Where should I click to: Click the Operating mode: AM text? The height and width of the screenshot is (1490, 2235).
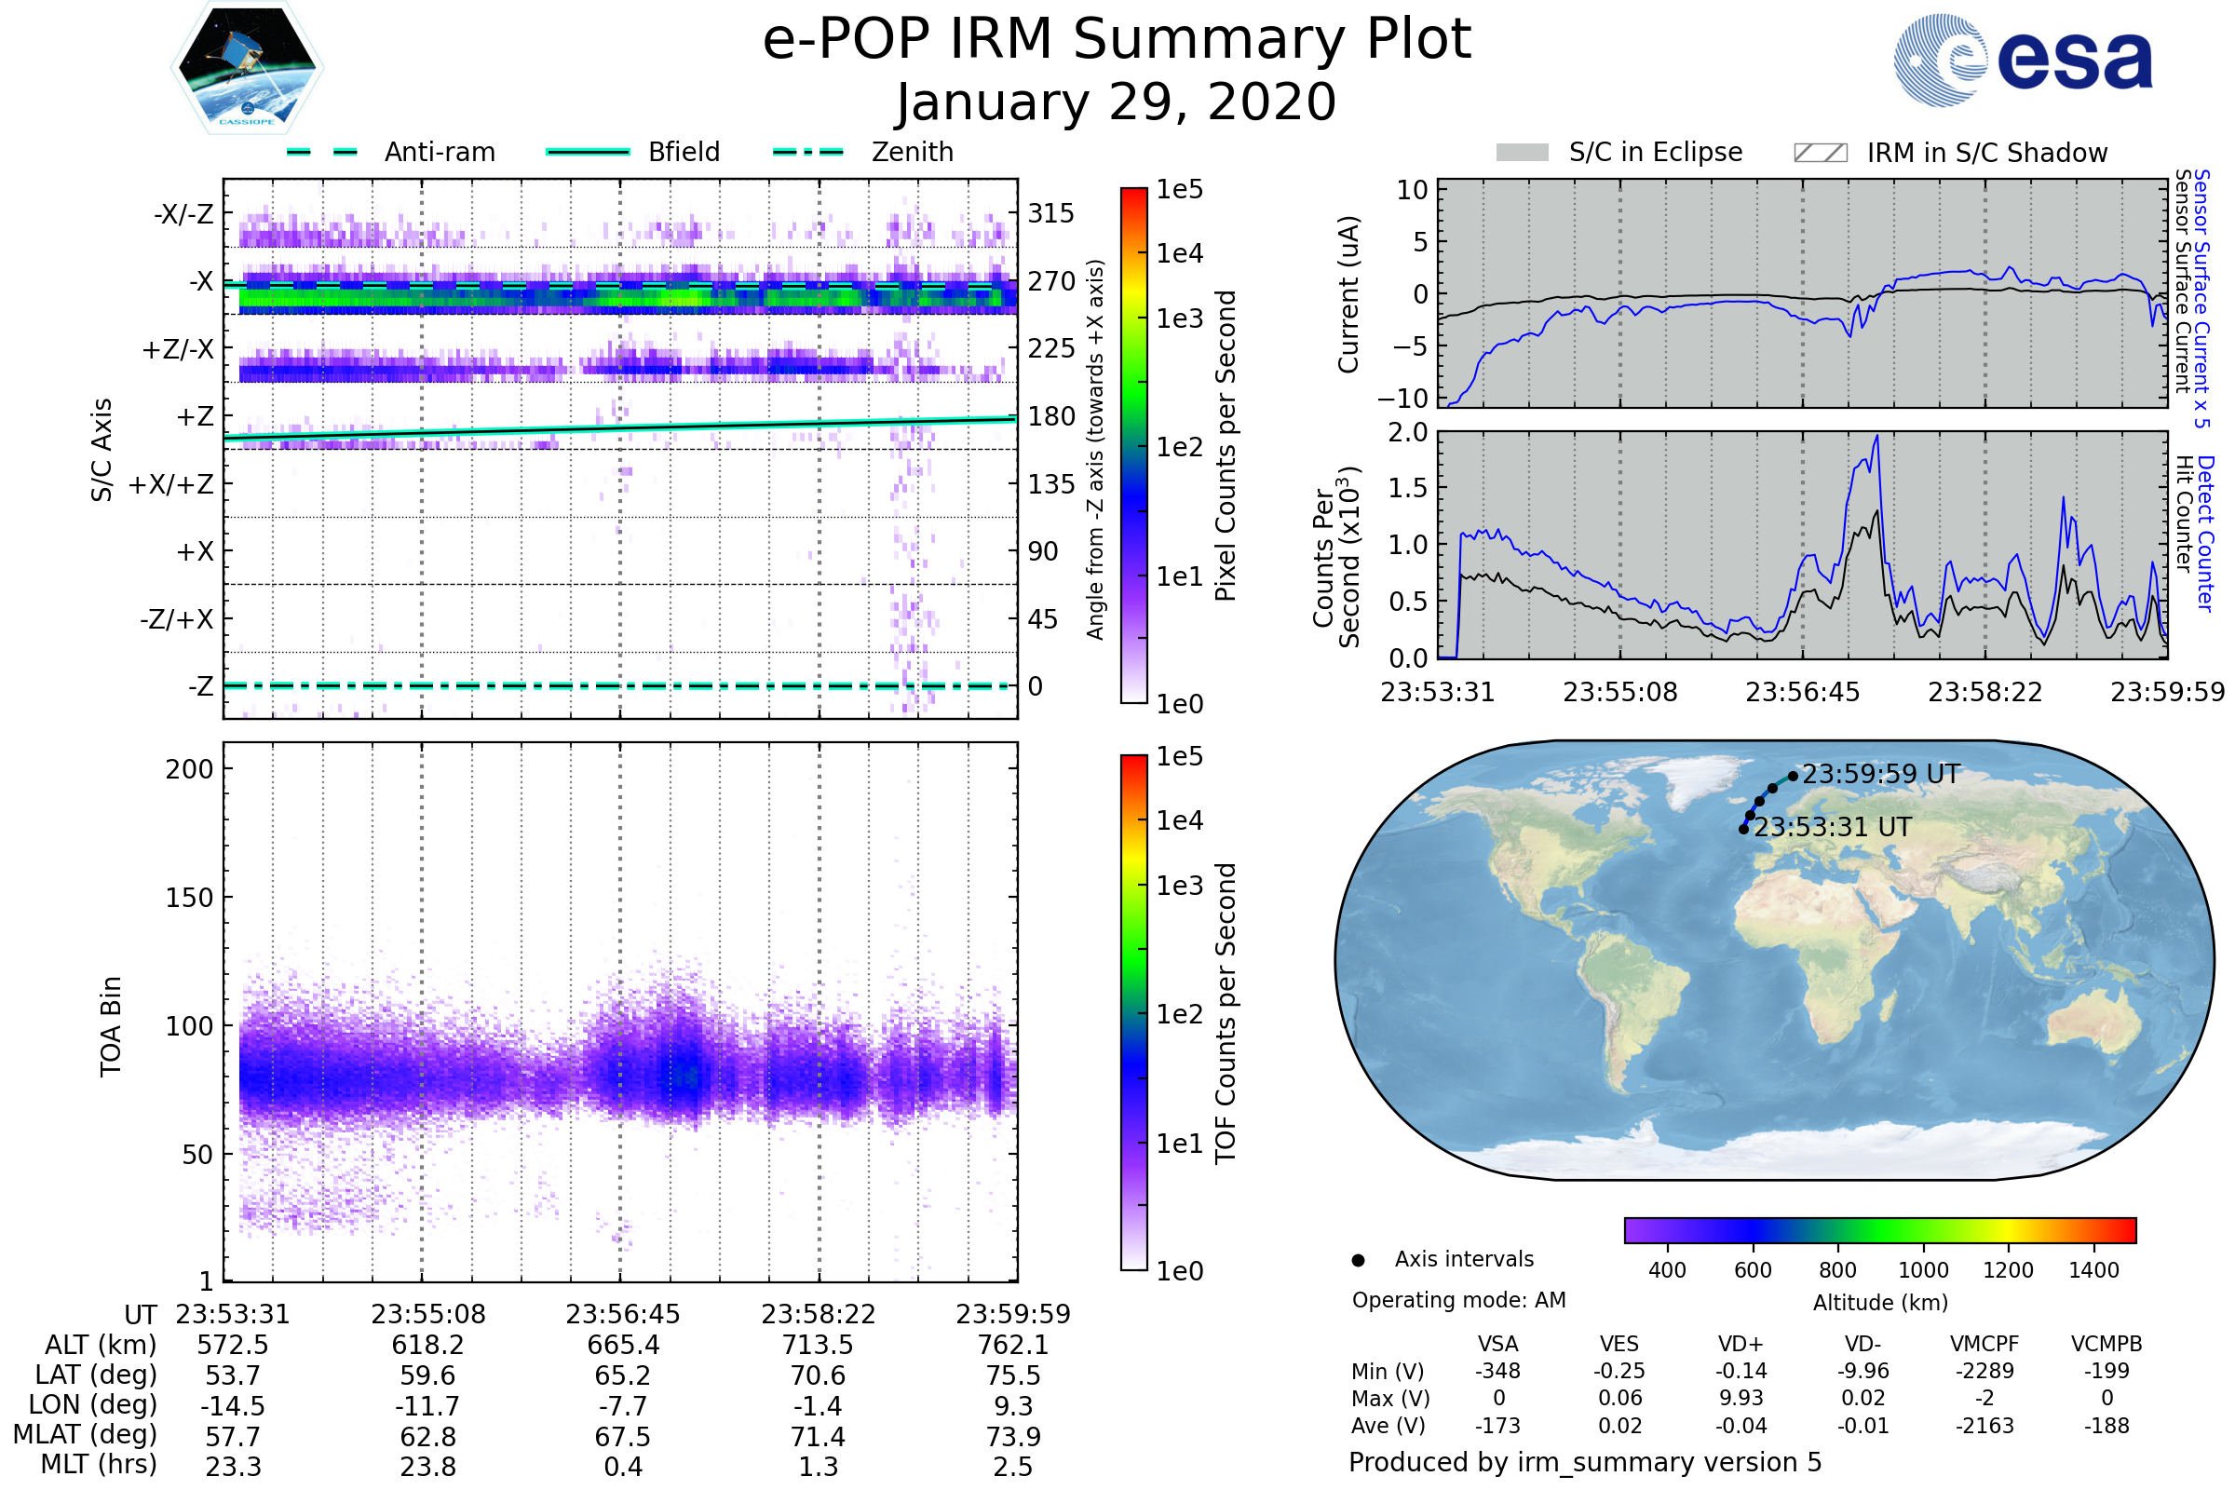pos(1458,1300)
